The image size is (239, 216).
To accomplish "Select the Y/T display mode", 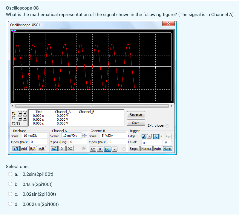I will coord(16,149).
